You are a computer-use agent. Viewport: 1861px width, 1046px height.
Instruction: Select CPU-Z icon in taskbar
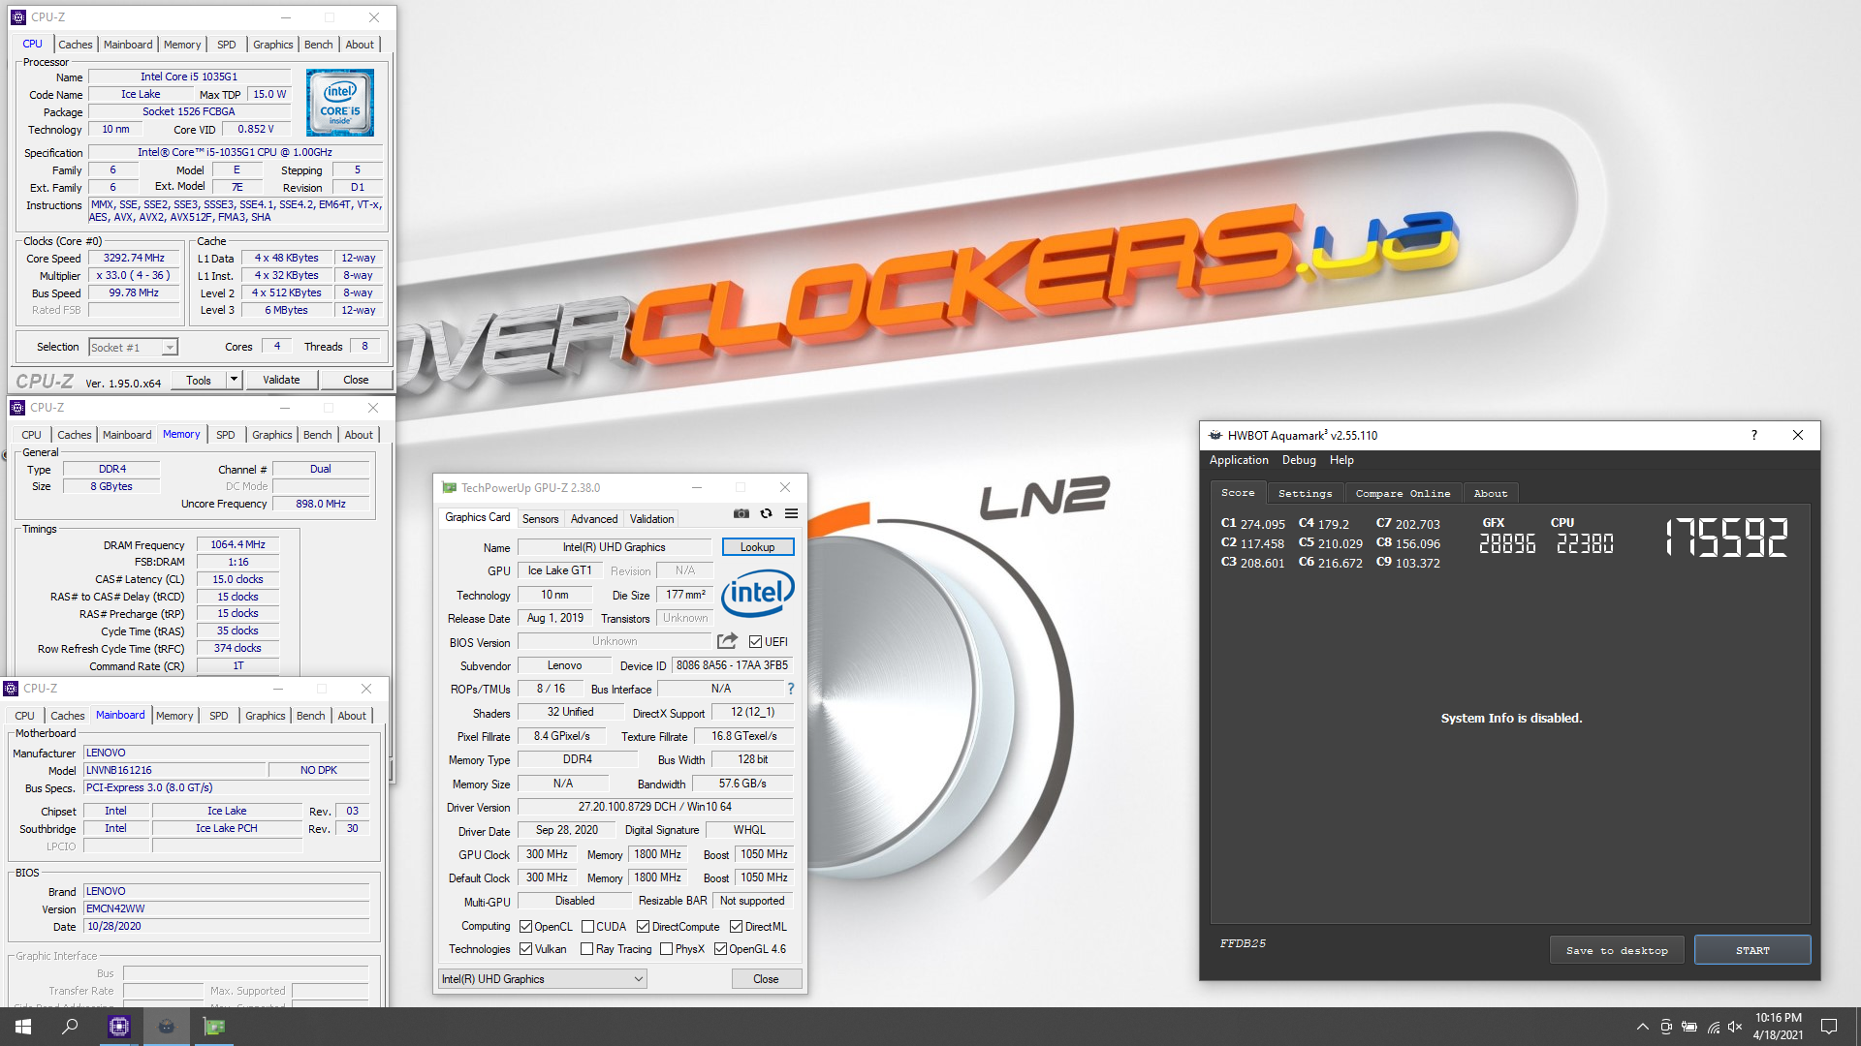(119, 1027)
